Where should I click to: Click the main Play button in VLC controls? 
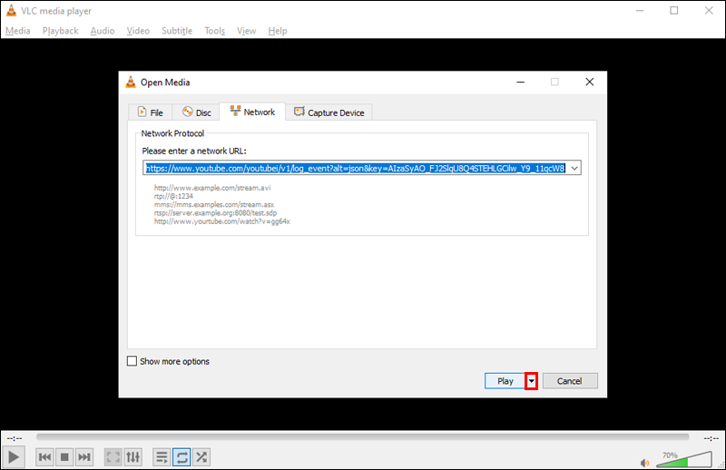click(x=14, y=457)
